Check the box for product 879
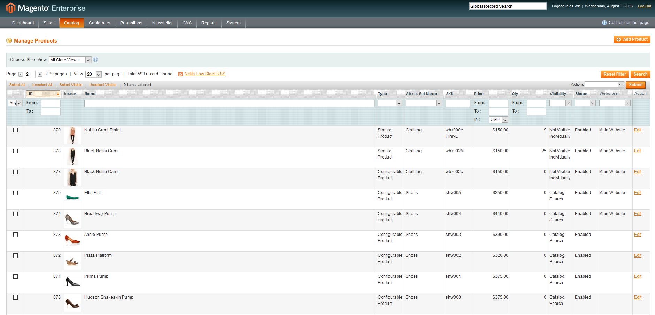Screen dimensions: 655x315 click(x=15, y=130)
